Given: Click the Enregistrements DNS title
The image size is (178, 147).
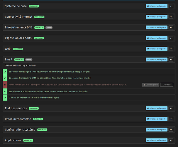Looking at the screenshot, I should click(18, 27).
